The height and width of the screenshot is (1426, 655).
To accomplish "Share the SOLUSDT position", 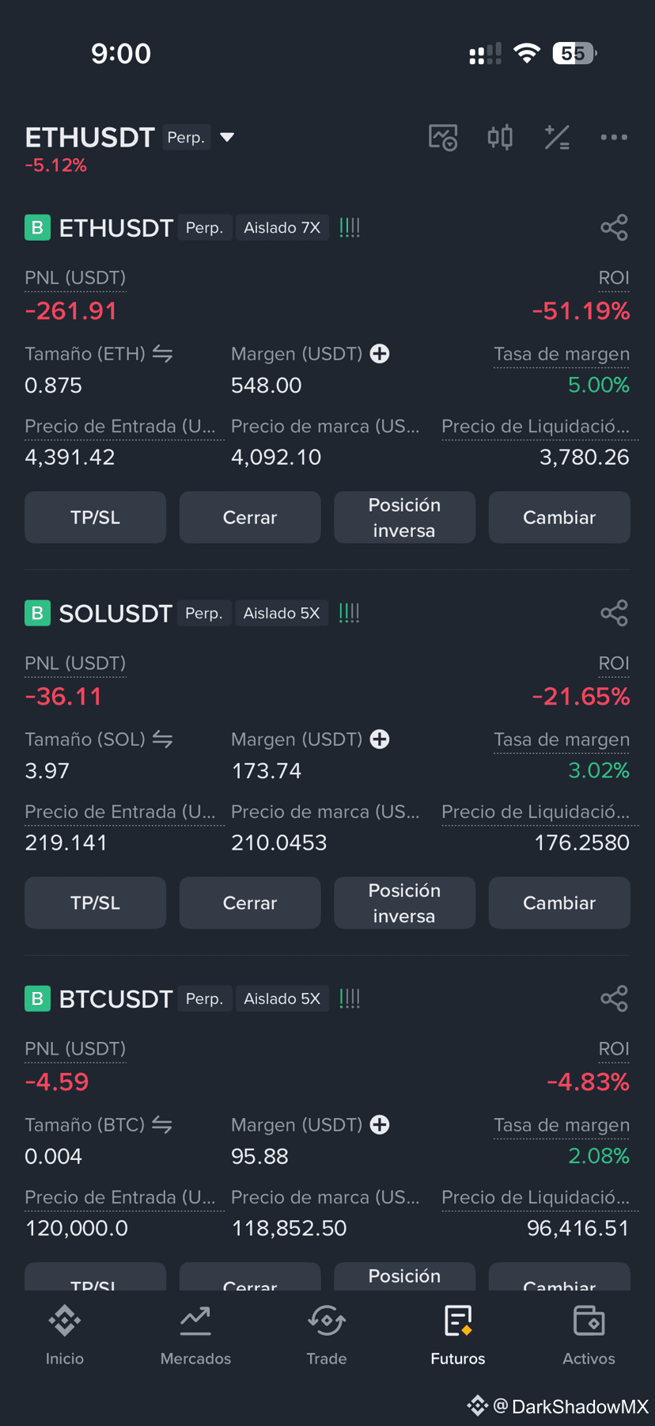I will tap(614, 613).
